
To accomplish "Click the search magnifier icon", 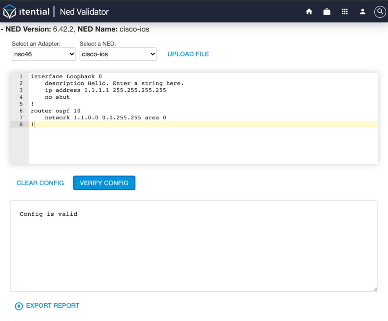I will coord(380,11).
